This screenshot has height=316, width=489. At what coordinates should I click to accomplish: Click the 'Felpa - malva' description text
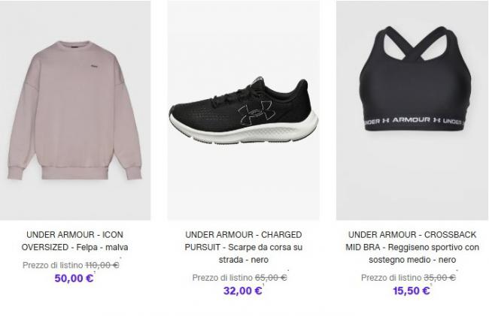[x=102, y=247]
